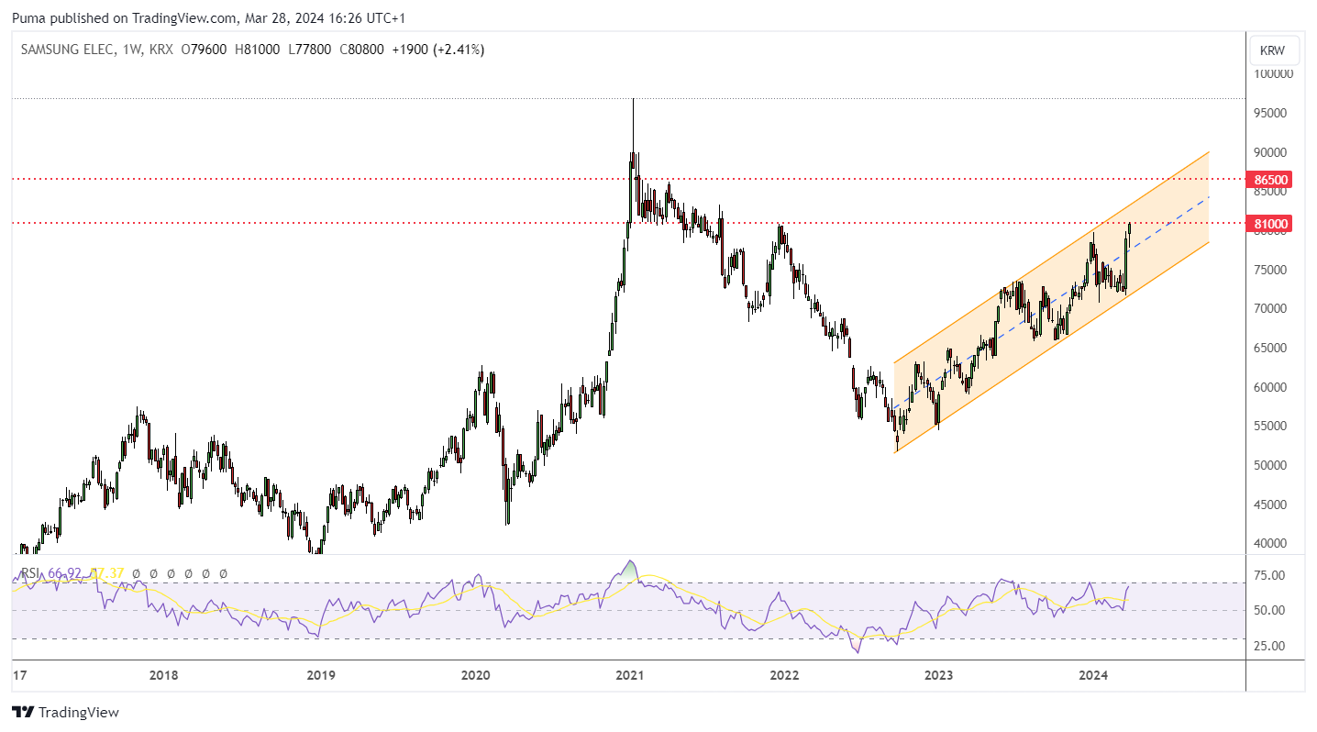This screenshot has height=732, width=1317.
Task: Click the 2021 year label on time axis
Action: coord(629,676)
